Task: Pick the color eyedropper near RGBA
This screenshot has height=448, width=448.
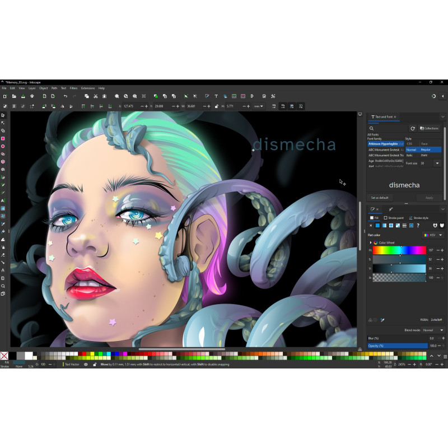Action: click(x=382, y=320)
